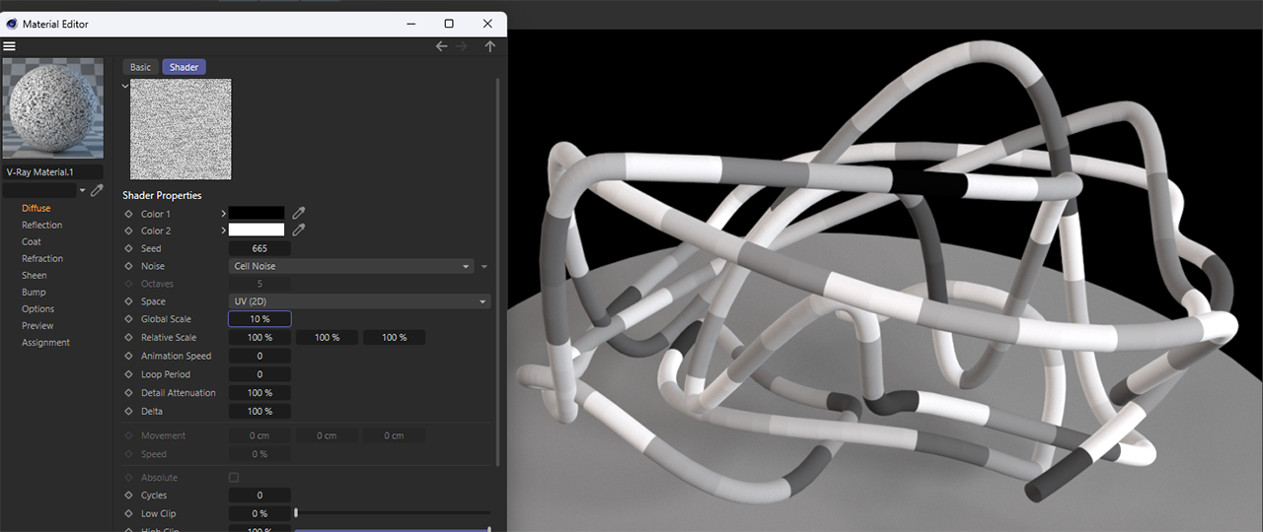Toggle the Delta keyframe diamond
This screenshot has width=1263, height=532.
[x=128, y=411]
